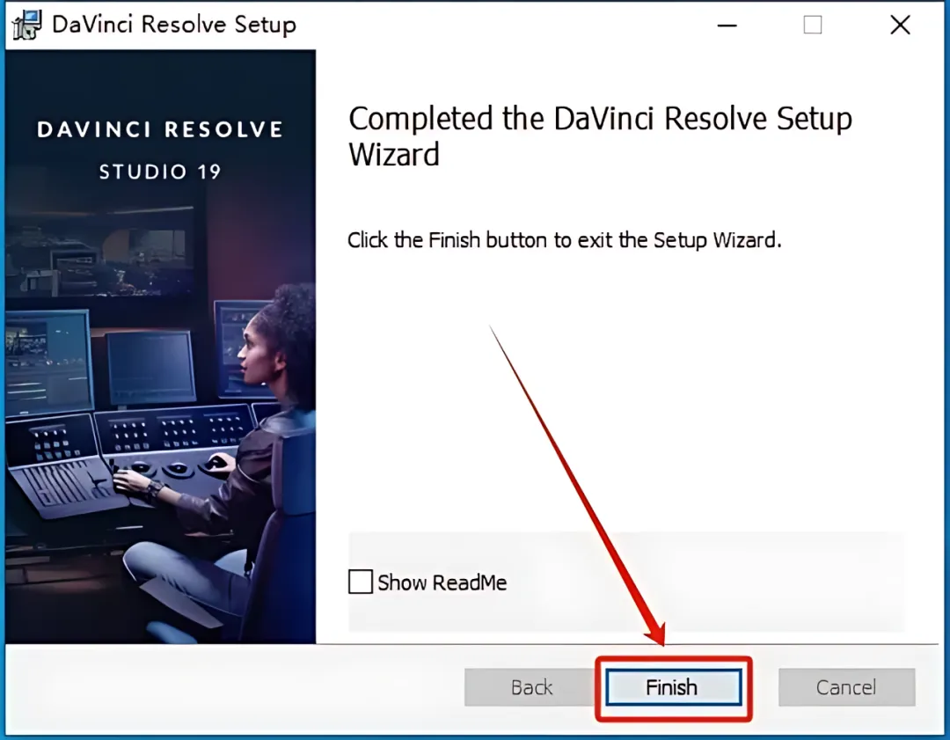Enable the Show ReadMe checkbox
The image size is (950, 740).
tap(361, 582)
